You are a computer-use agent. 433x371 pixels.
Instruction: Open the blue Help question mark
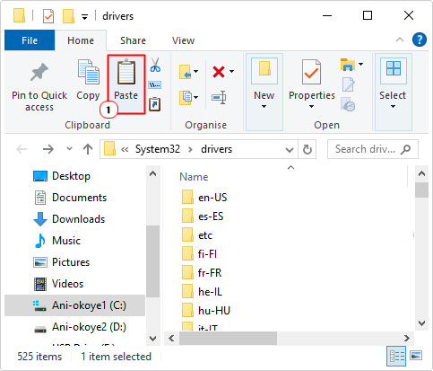(x=420, y=40)
